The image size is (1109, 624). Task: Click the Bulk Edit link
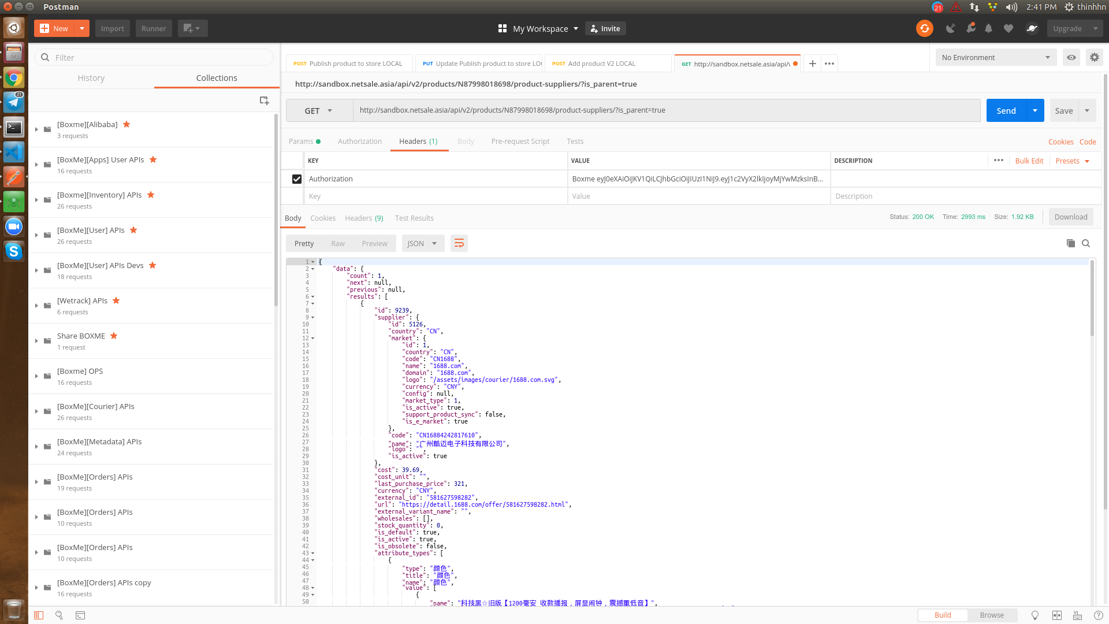1029,161
